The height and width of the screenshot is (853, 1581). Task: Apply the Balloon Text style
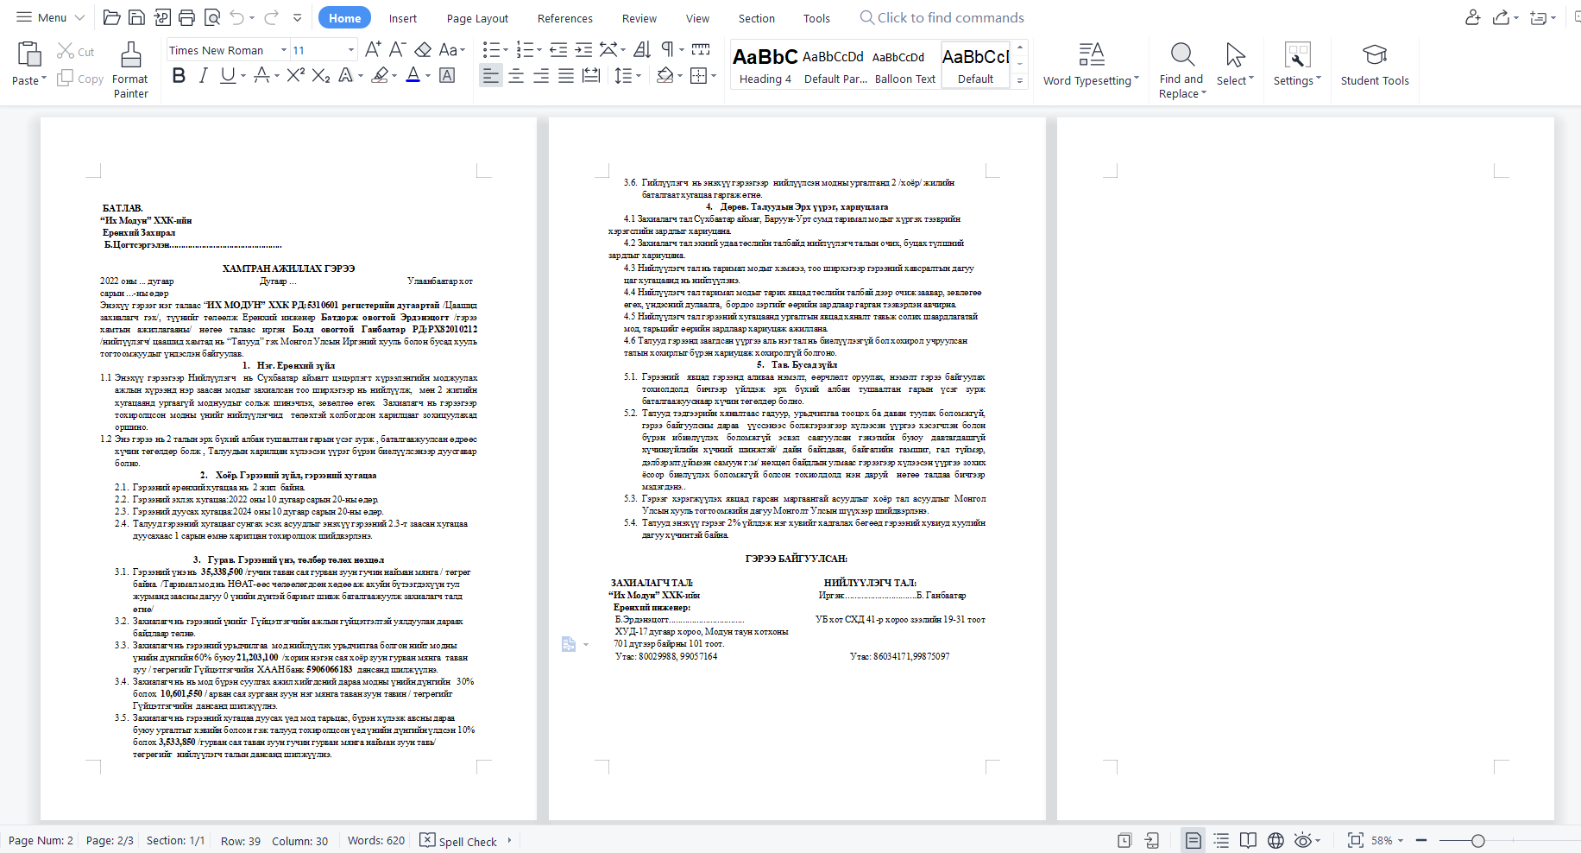(904, 65)
